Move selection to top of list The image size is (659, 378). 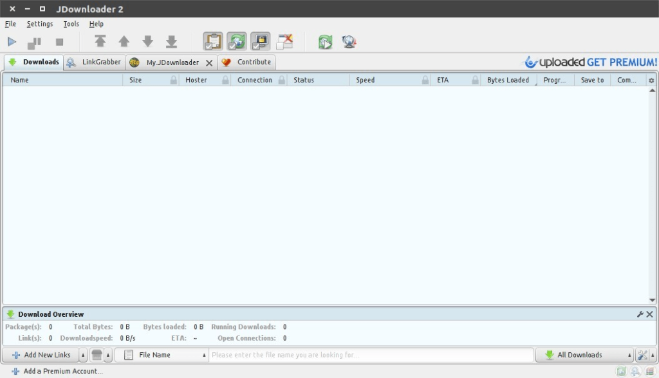coord(100,42)
